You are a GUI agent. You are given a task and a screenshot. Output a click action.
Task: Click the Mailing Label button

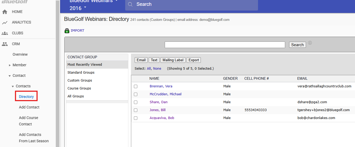173,60
